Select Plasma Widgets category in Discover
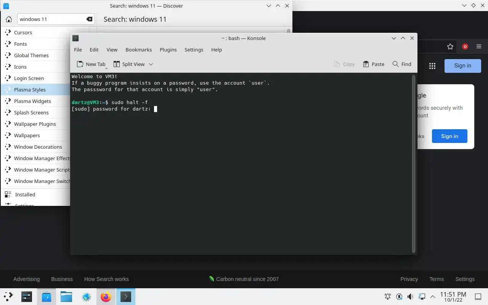The image size is (488, 305). pyautogui.click(x=36, y=101)
